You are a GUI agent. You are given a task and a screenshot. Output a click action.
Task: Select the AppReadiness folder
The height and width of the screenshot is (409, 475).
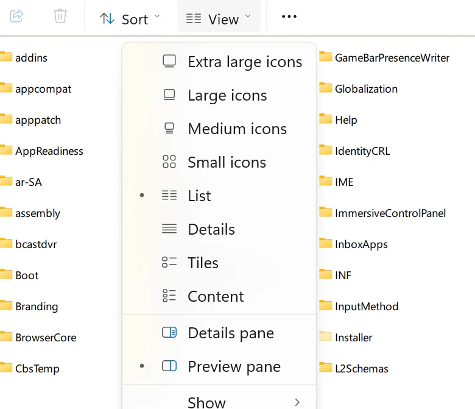(x=42, y=151)
